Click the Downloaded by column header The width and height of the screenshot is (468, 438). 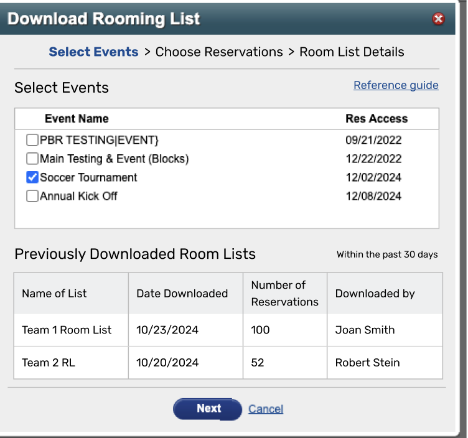(375, 294)
